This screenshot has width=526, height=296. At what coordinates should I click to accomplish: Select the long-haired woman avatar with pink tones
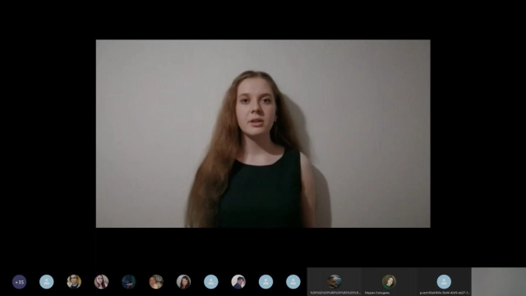pos(101,282)
